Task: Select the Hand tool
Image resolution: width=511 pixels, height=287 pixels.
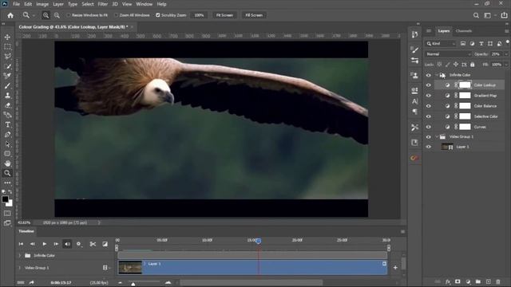Action: (x=7, y=163)
